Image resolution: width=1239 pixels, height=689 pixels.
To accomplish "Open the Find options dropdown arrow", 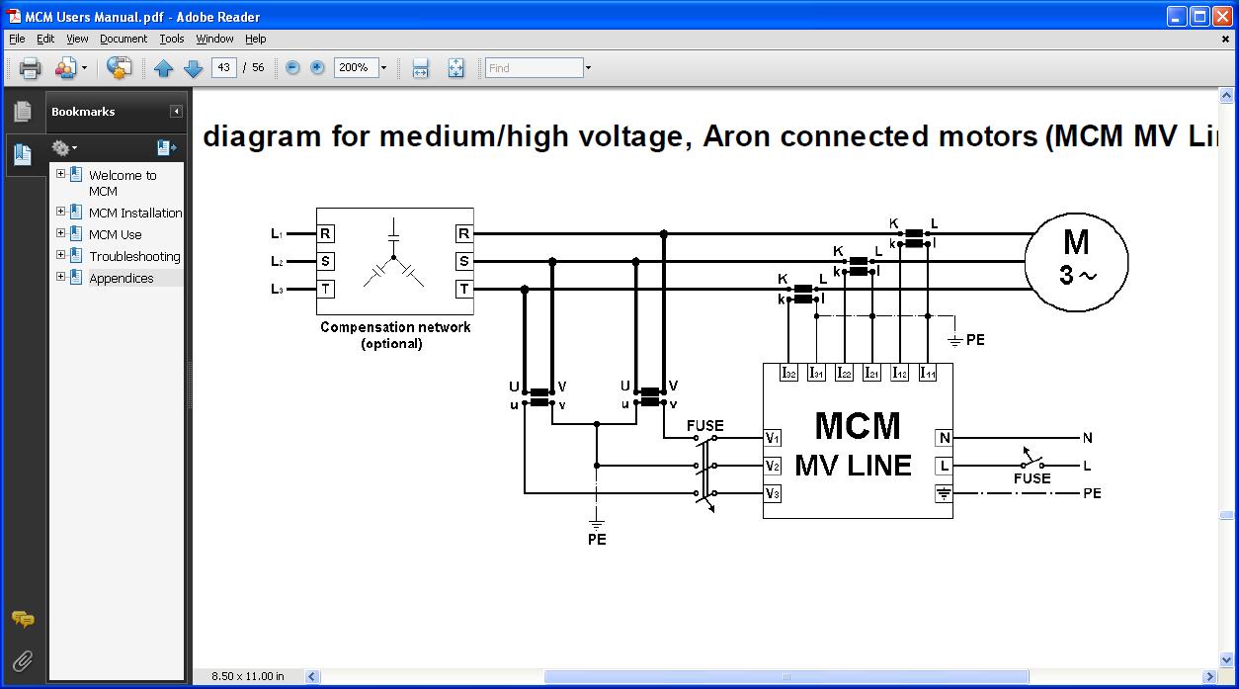I will [x=588, y=68].
